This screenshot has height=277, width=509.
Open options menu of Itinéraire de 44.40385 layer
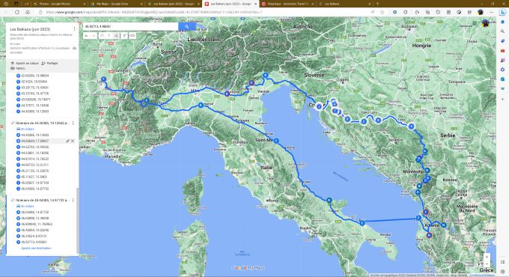click(x=73, y=123)
